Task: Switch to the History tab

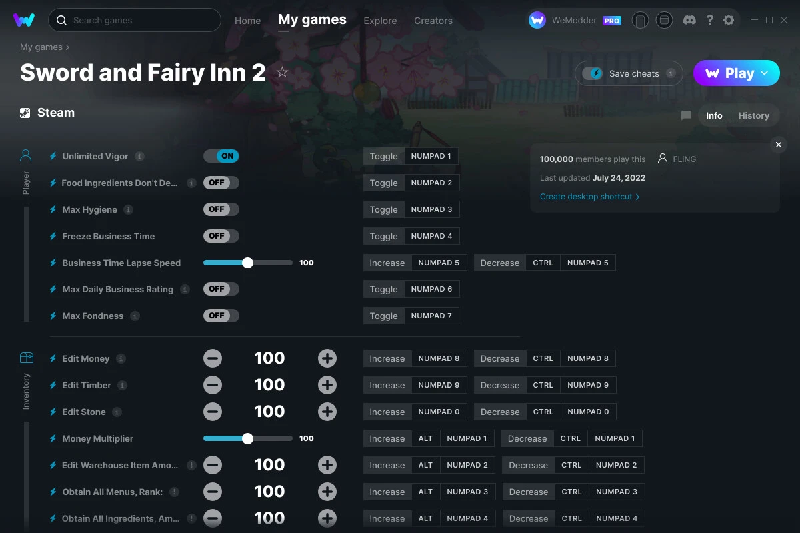Action: pos(754,115)
